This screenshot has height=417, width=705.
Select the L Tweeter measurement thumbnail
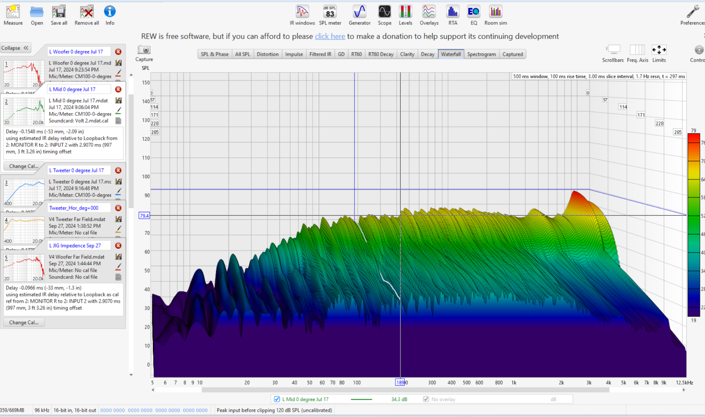[x=24, y=192]
